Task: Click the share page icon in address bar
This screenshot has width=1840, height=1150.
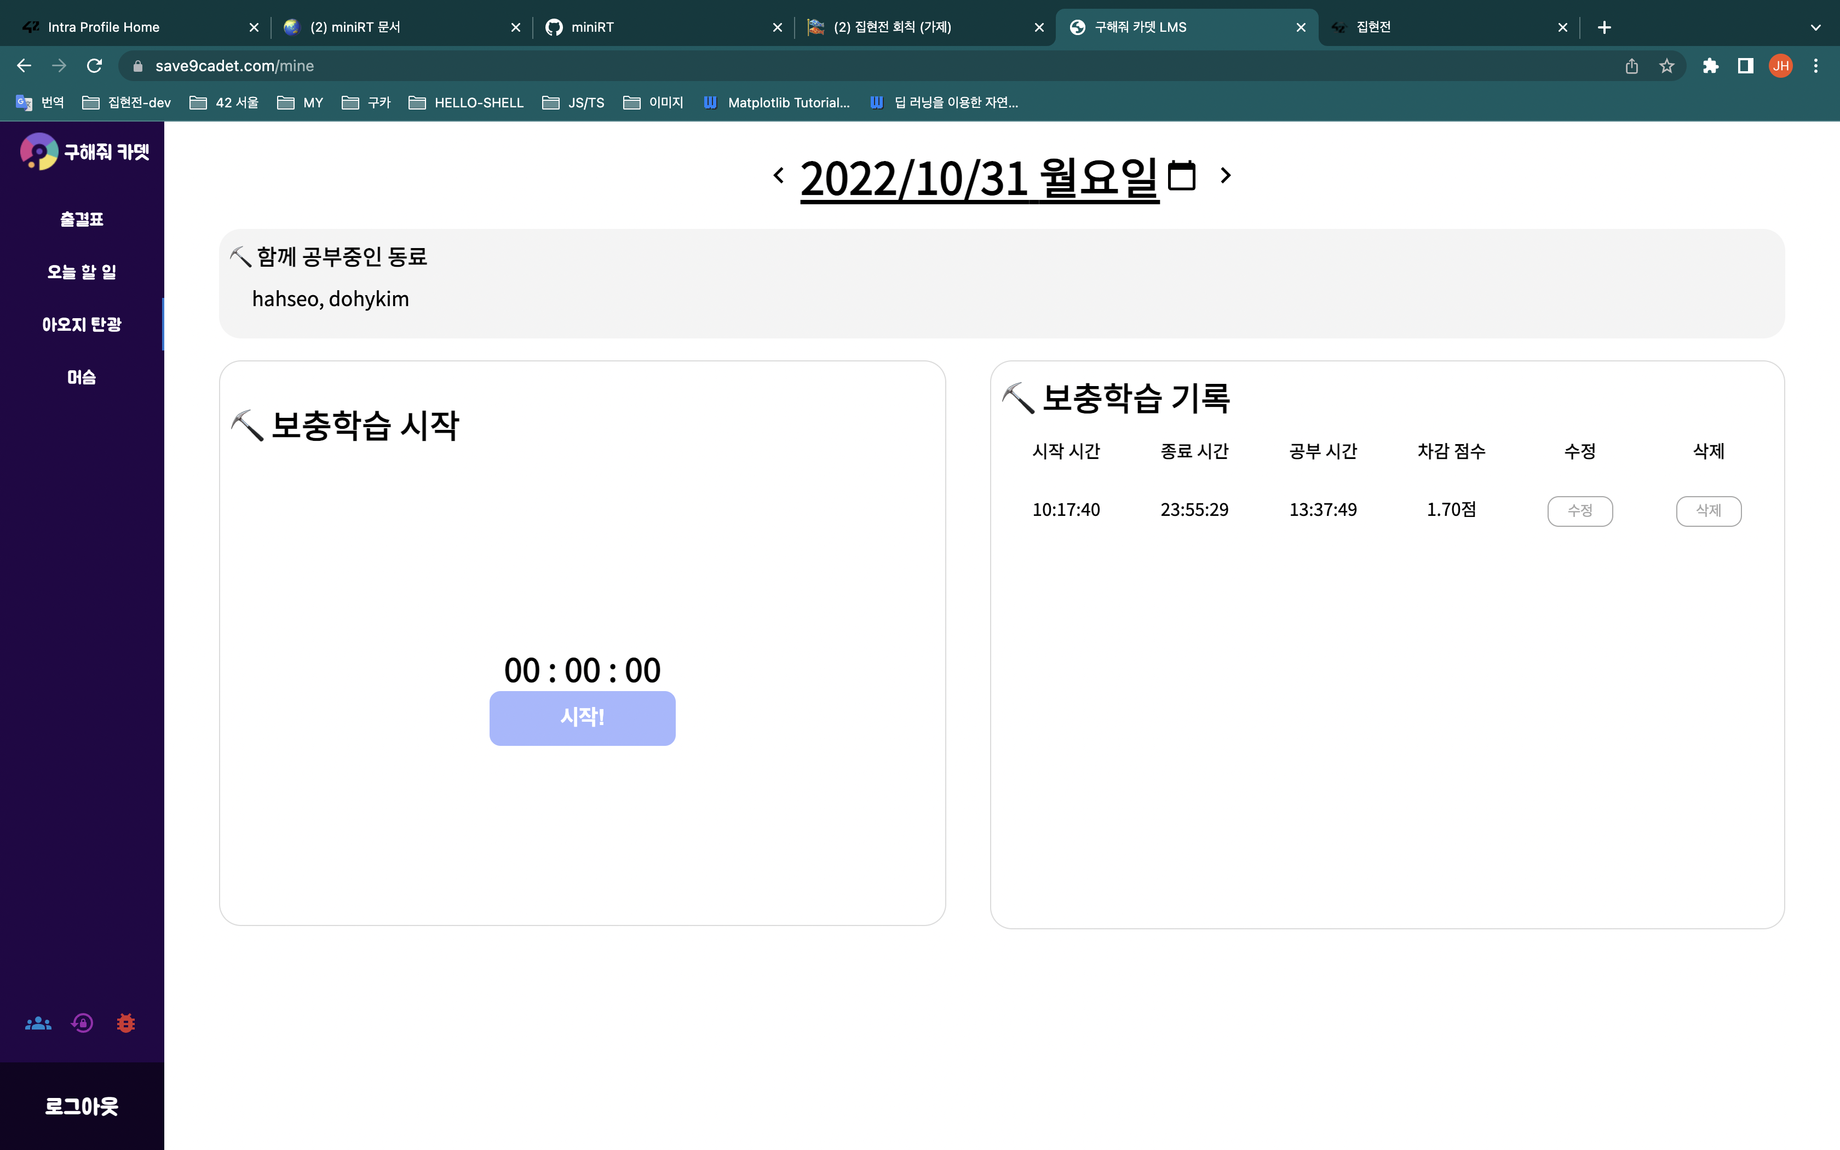Action: coord(1632,66)
